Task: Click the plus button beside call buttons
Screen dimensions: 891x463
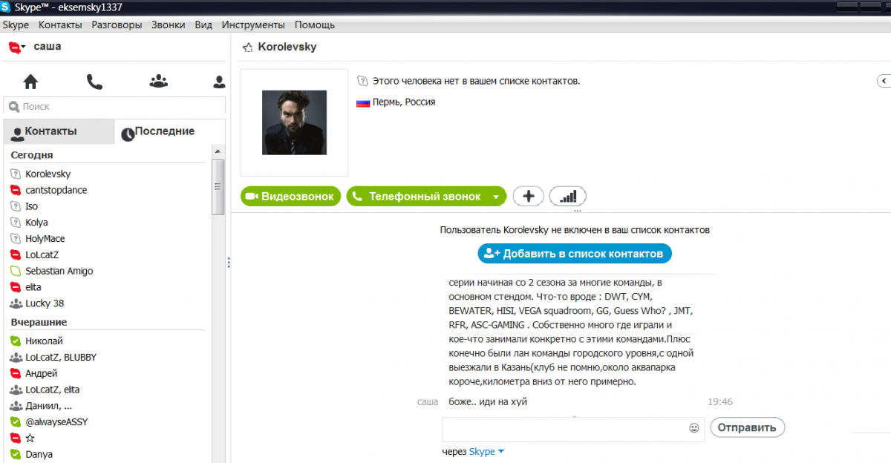Action: click(x=528, y=197)
